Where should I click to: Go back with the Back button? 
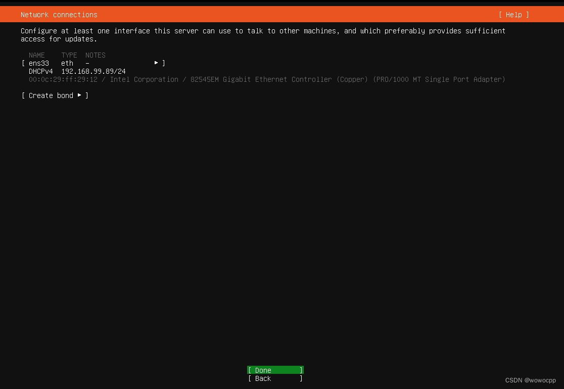click(275, 378)
